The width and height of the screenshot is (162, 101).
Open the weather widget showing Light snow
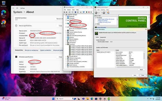[x=6, y=99]
